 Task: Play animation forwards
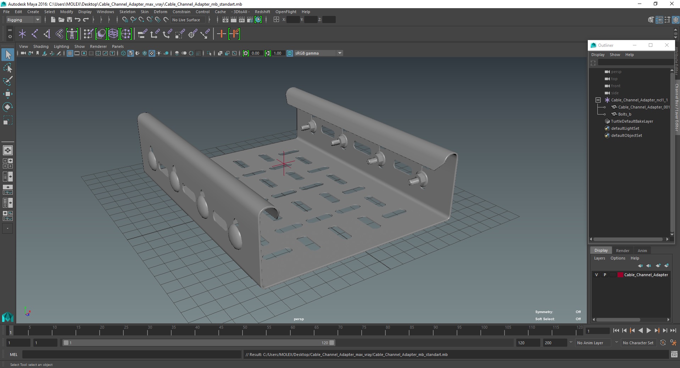click(648, 330)
